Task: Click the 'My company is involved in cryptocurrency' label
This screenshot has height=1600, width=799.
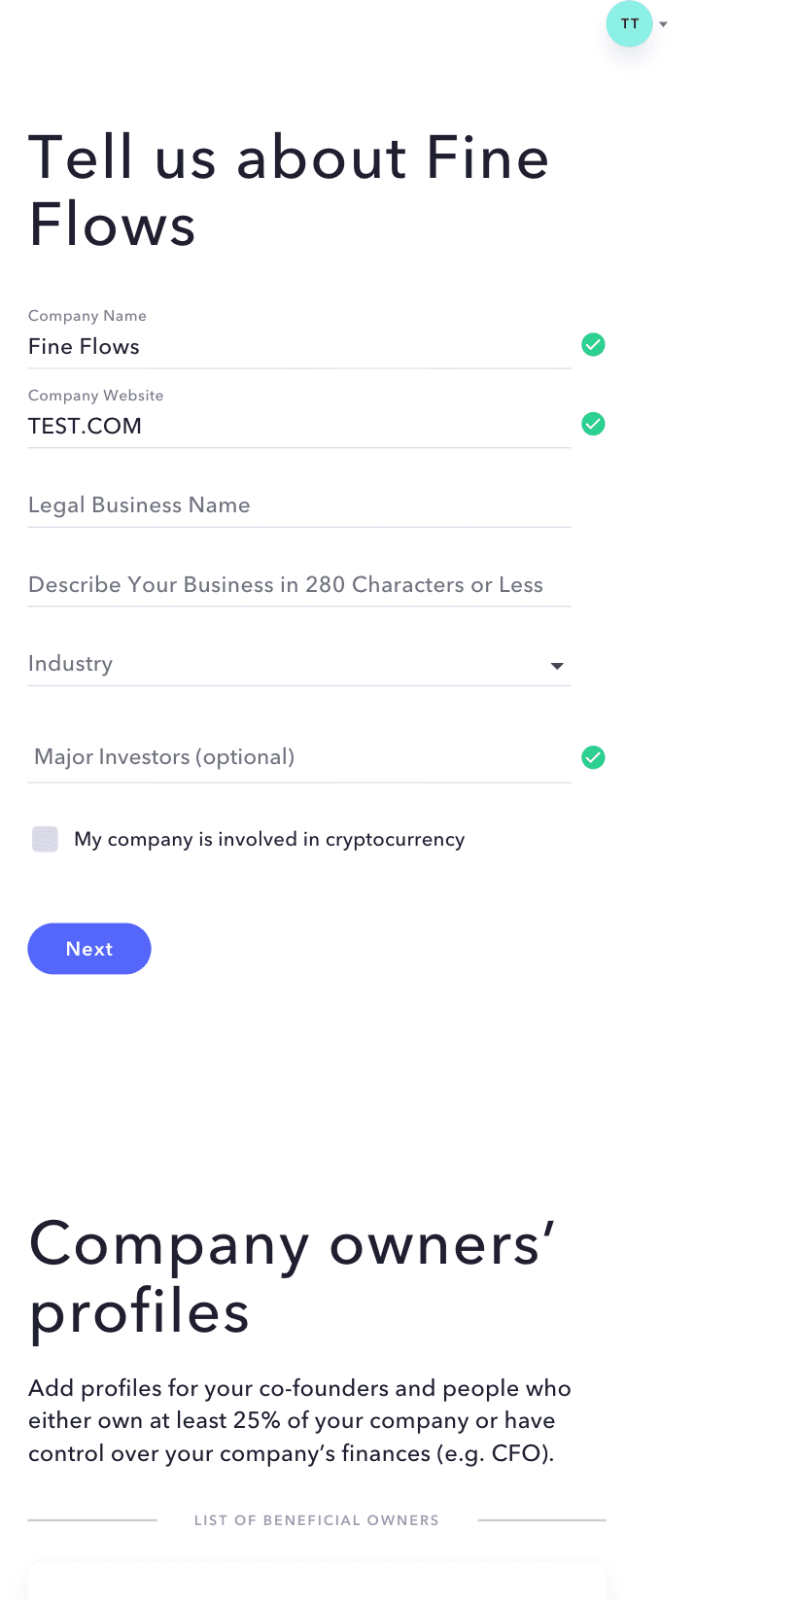Action: click(269, 839)
